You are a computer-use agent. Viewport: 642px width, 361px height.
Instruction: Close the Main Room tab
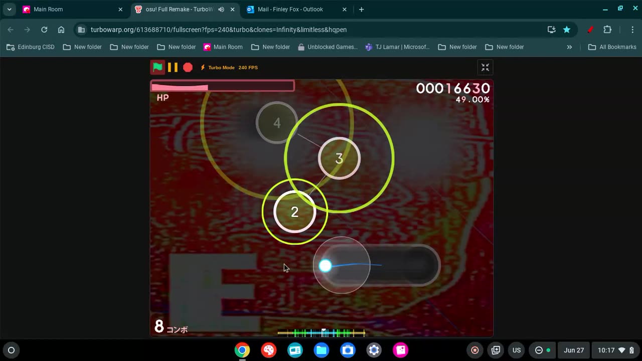120,10
